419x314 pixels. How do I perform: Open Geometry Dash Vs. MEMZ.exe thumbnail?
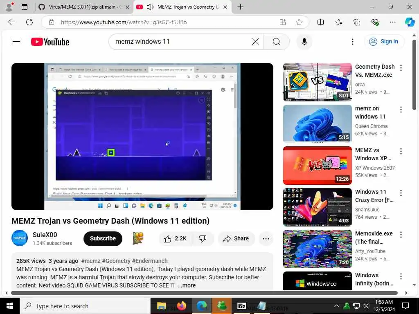[x=318, y=82]
